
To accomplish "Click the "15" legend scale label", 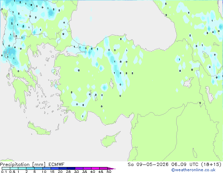I will [52, 172].
